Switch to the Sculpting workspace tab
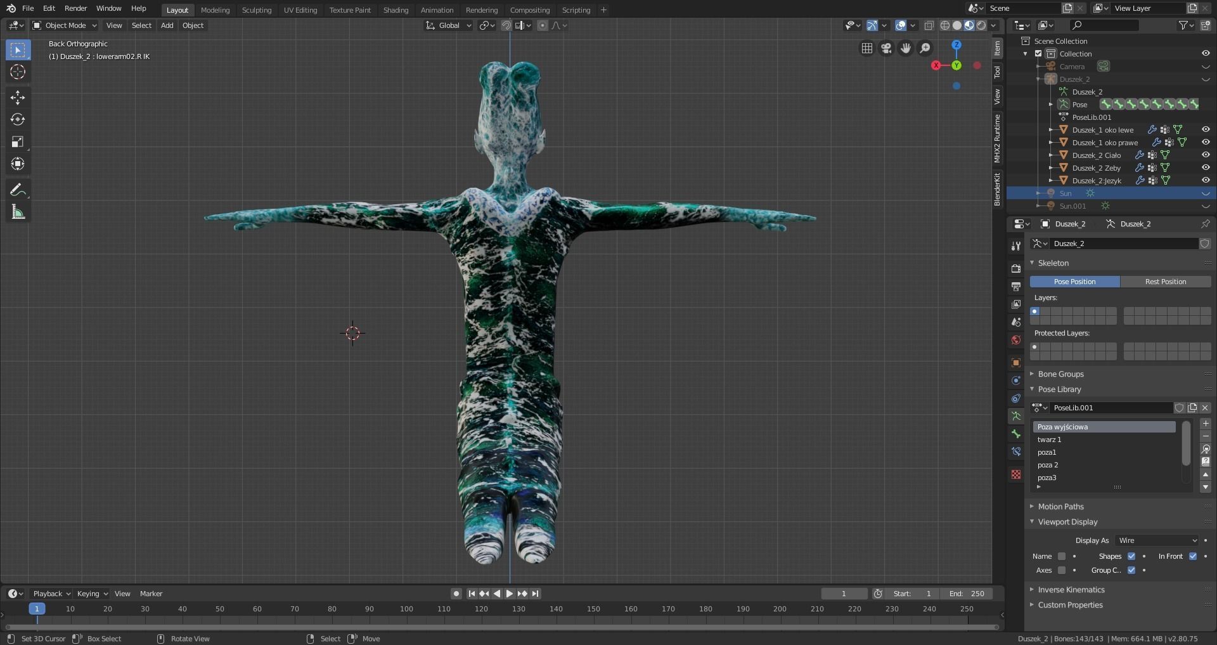Image resolution: width=1217 pixels, height=645 pixels. point(256,10)
